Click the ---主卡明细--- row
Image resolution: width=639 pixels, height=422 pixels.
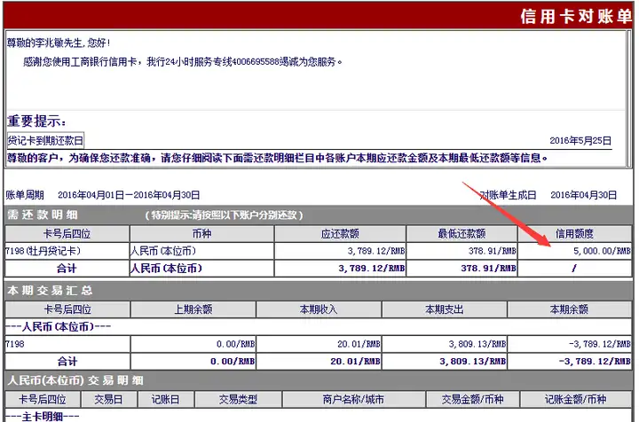pyautogui.click(x=43, y=417)
